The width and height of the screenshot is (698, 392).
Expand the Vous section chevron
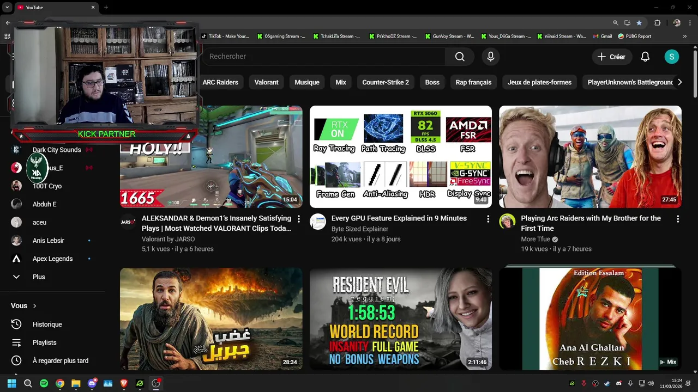coord(34,306)
